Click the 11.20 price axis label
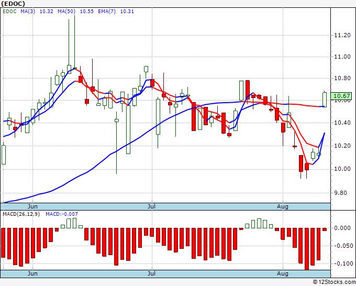The height and width of the screenshot is (286, 356). (x=342, y=35)
